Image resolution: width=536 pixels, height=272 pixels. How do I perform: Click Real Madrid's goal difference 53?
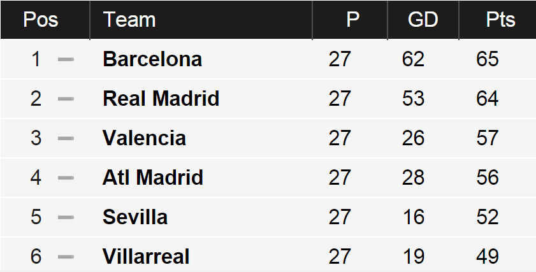coord(414,99)
